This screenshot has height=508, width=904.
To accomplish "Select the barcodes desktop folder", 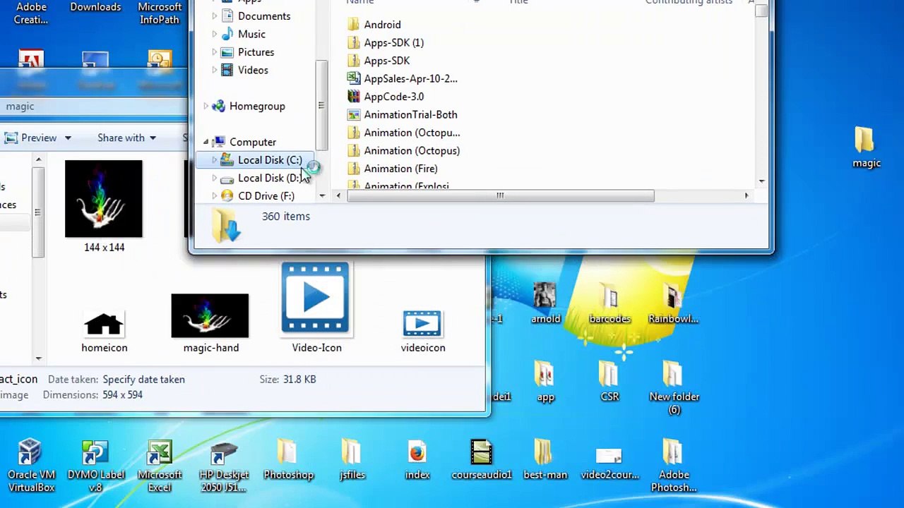I will point(609,303).
